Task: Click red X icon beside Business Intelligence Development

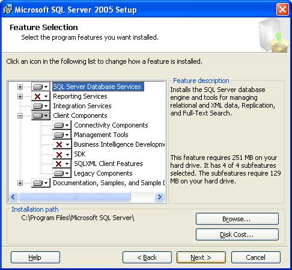Action: [x=62, y=144]
